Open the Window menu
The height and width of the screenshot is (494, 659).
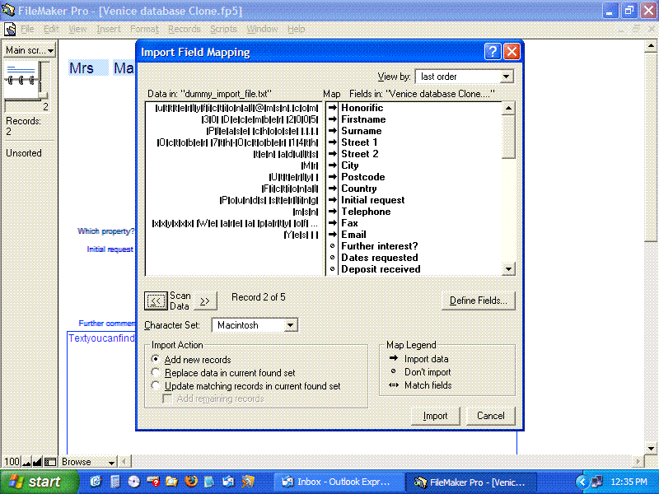[x=262, y=29]
